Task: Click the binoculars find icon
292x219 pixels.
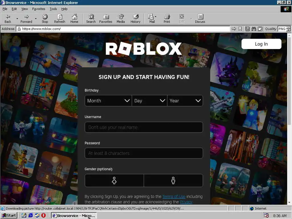Action: tap(254, 29)
